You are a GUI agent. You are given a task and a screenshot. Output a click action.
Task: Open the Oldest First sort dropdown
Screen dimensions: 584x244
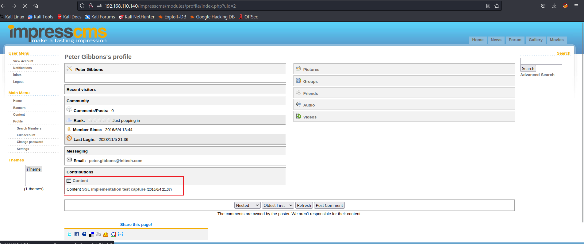(278, 205)
